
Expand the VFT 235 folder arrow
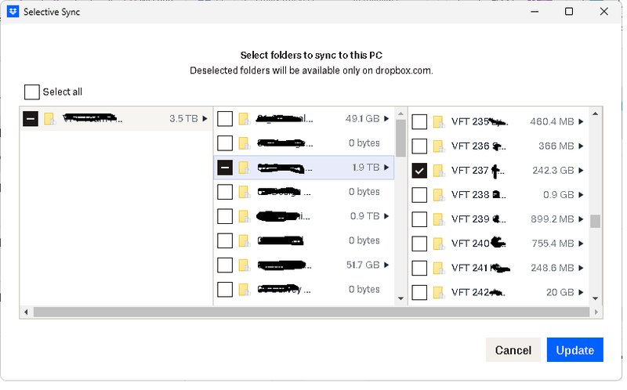tap(581, 122)
